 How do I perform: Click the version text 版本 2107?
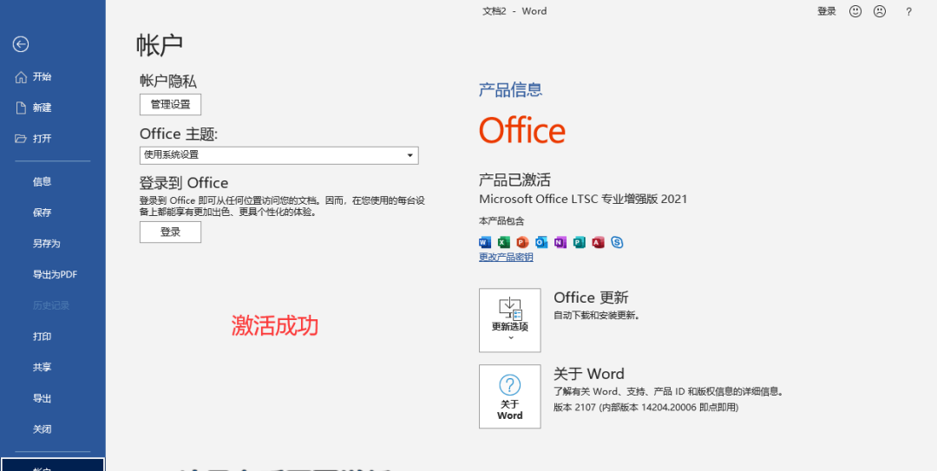point(573,408)
